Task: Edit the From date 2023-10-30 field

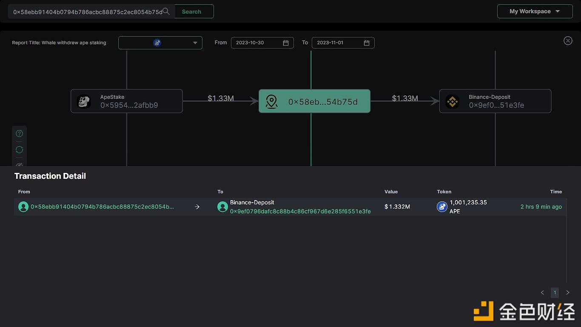Action: pyautogui.click(x=262, y=43)
